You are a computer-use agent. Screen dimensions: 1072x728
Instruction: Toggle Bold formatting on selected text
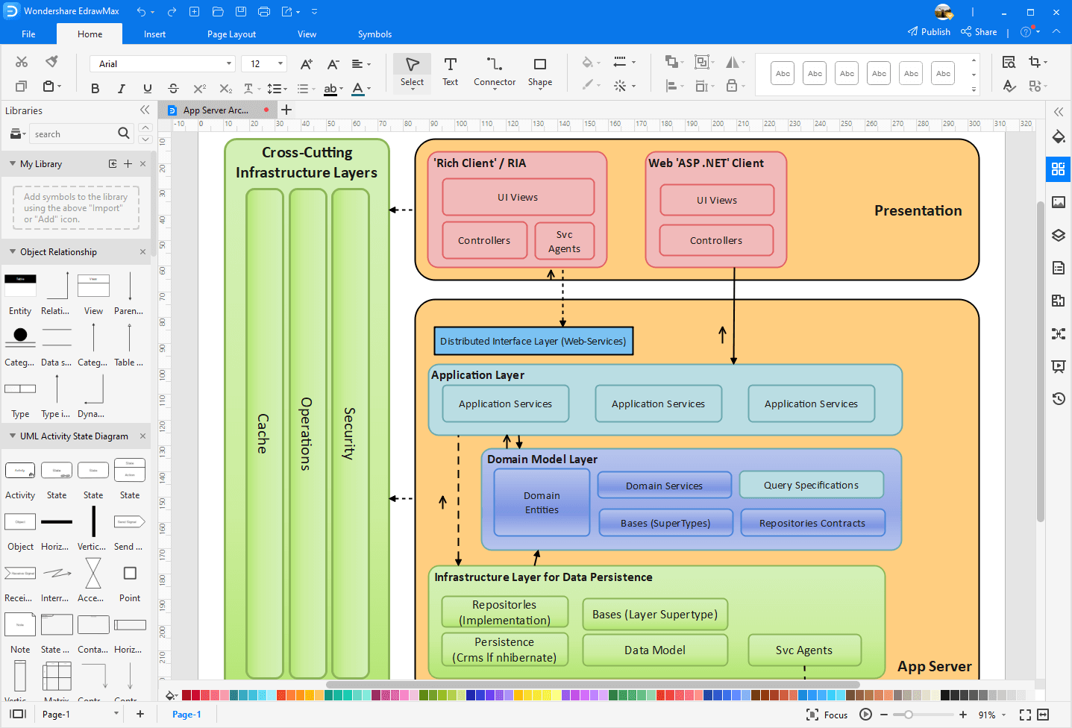pyautogui.click(x=95, y=88)
